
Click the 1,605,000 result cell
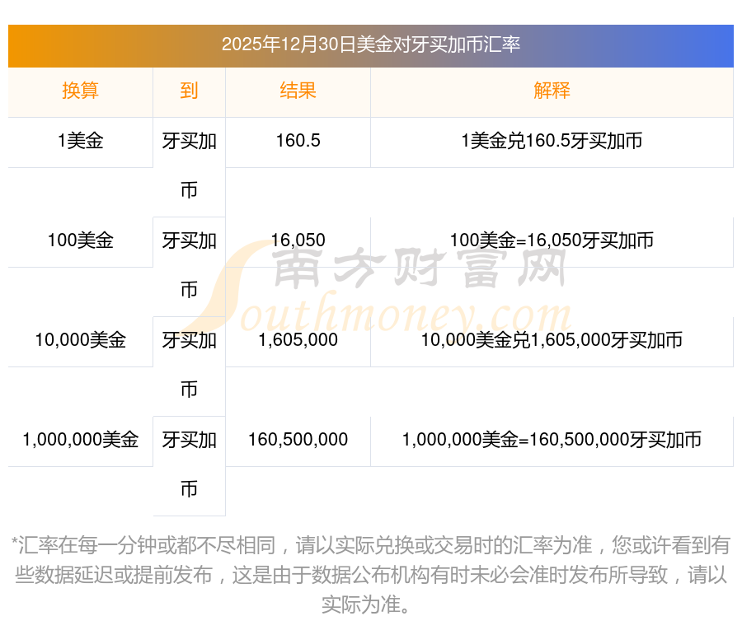(x=298, y=340)
